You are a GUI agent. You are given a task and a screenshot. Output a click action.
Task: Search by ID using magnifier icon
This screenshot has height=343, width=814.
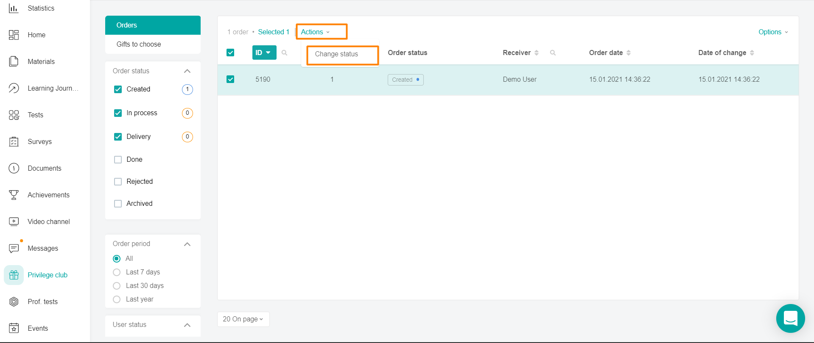click(284, 53)
